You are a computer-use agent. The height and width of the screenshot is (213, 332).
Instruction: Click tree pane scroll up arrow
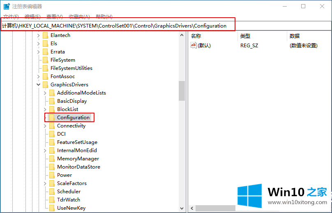pyautogui.click(x=182, y=35)
